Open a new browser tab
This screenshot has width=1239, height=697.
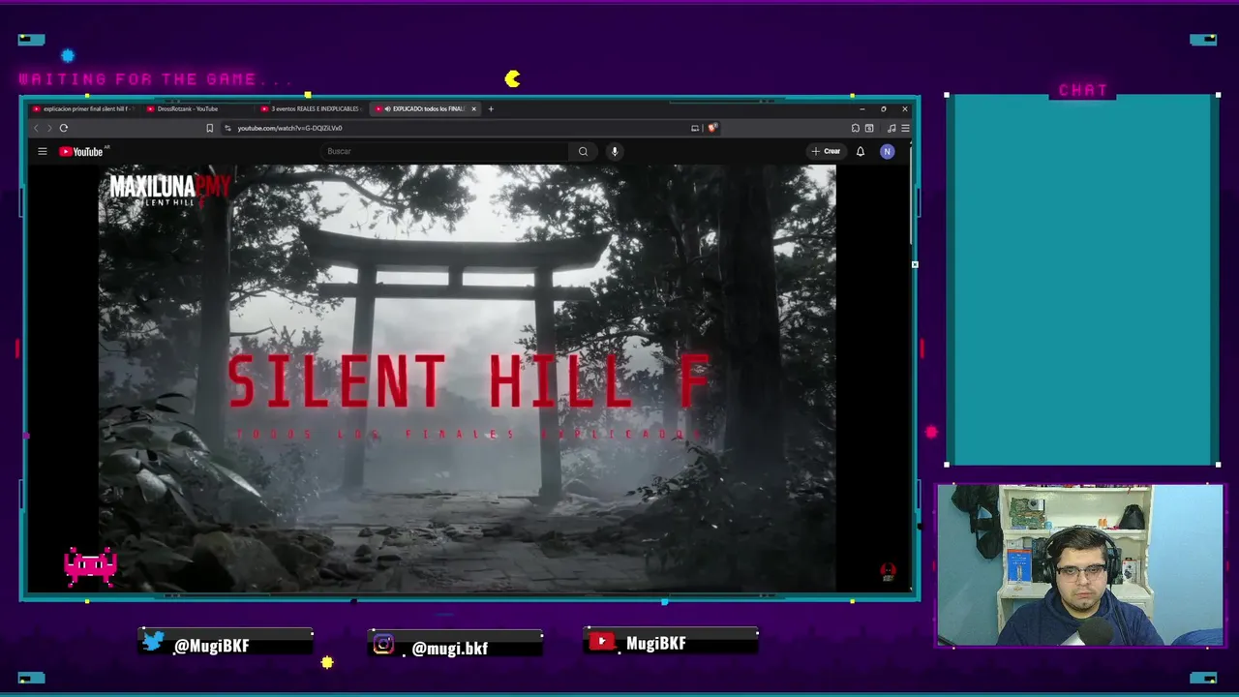[x=491, y=108]
